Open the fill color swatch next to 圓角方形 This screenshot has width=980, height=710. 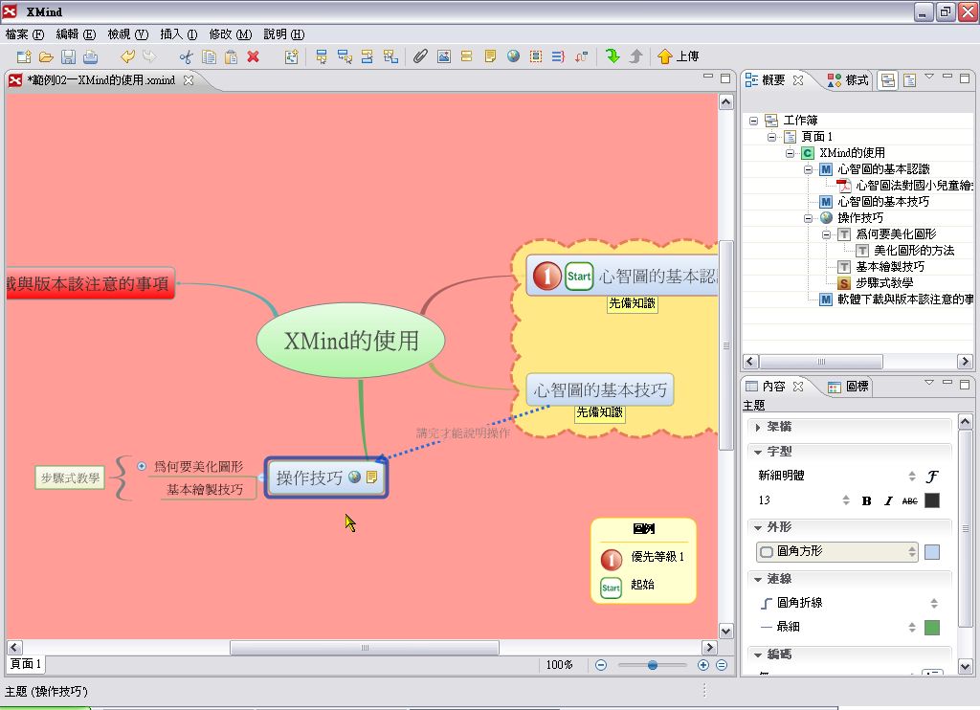pyautogui.click(x=932, y=552)
